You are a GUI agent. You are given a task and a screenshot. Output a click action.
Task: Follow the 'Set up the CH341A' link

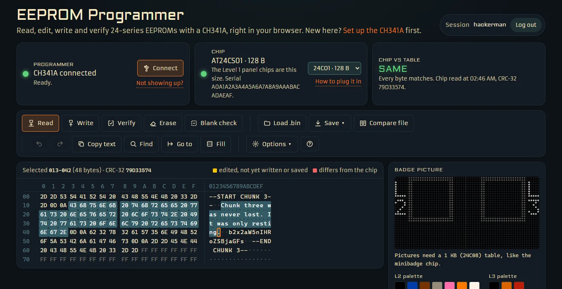pyautogui.click(x=373, y=30)
